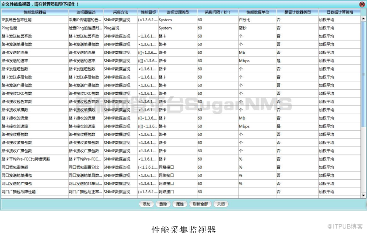Open 属性 for the selected monitor
This screenshot has height=233, width=367.
[180, 204]
